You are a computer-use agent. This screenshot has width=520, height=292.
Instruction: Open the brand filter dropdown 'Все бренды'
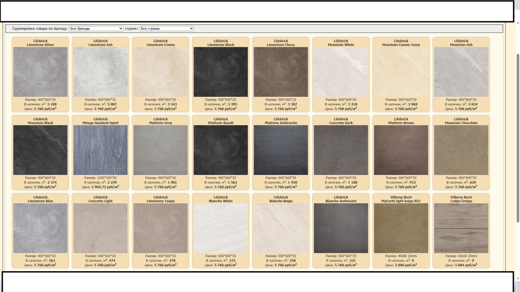point(96,28)
